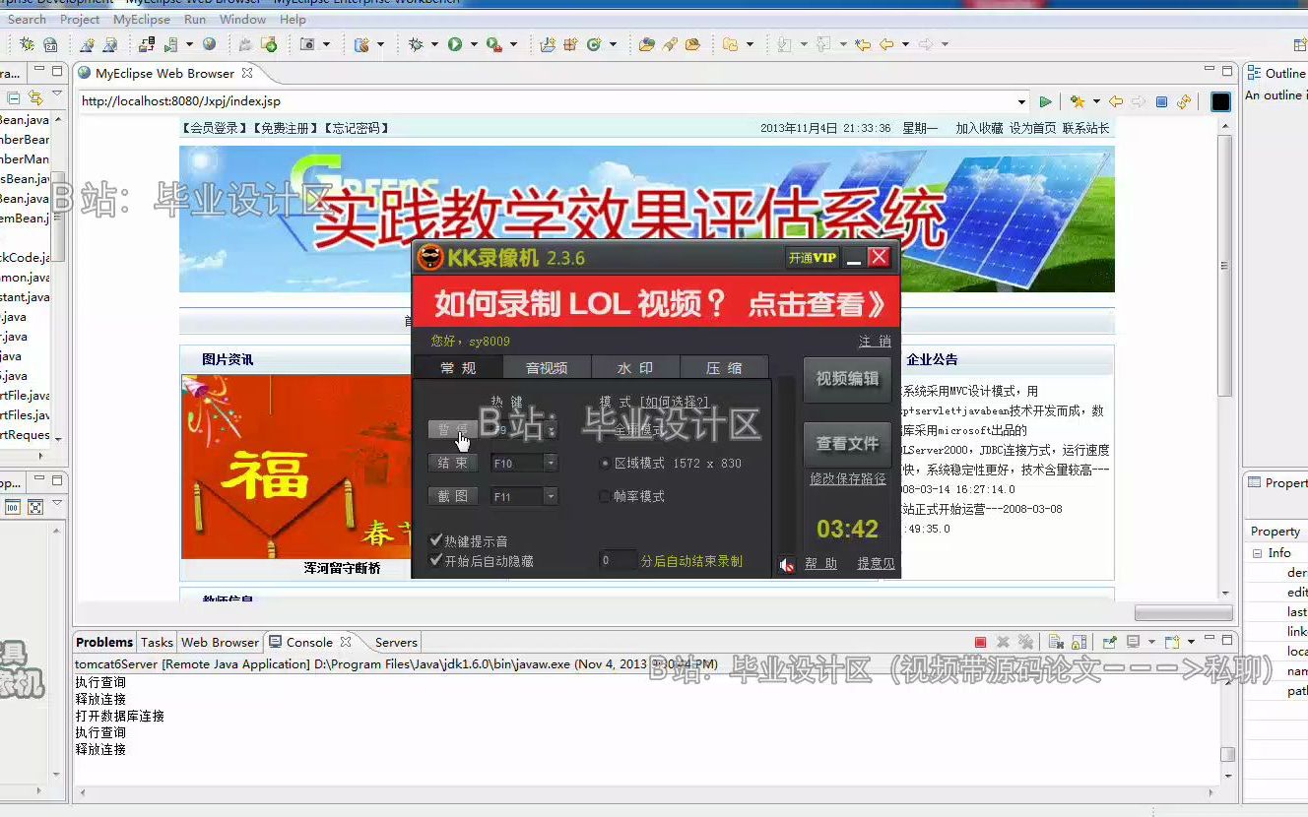The width and height of the screenshot is (1308, 817).
Task: Open the dropdown arrow beside the bookmark star
Action: pos(1094,101)
